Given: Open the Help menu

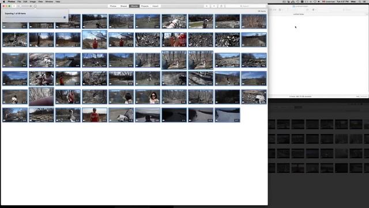Looking at the screenshot, I should click(x=58, y=1).
